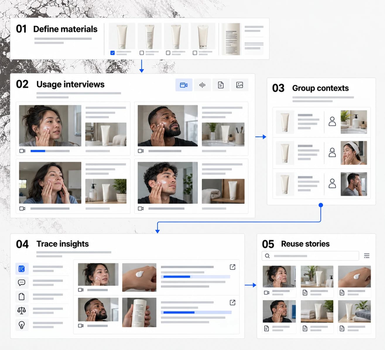Tick the third product tube's checkbox

(168, 53)
